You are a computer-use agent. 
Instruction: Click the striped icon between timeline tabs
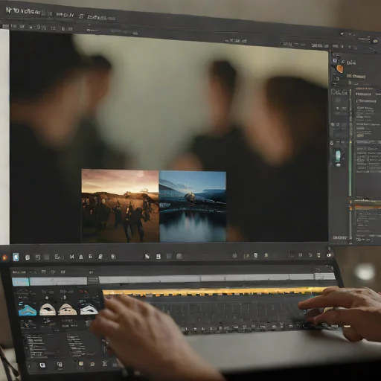coord(93,281)
